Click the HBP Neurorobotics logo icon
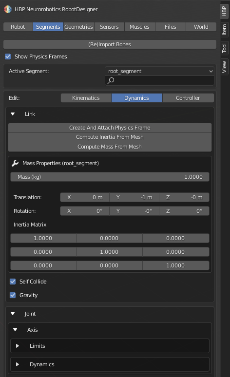 coord(8,9)
